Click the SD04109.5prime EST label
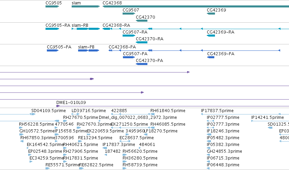The width and height of the screenshot is (289, 170). tap(49, 111)
